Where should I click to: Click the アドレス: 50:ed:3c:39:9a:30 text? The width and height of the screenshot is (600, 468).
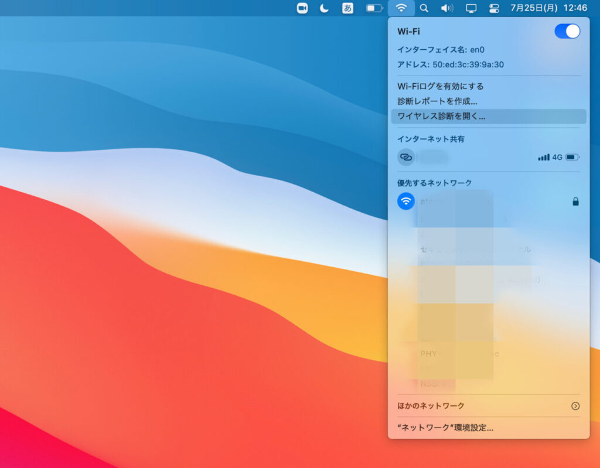(451, 64)
